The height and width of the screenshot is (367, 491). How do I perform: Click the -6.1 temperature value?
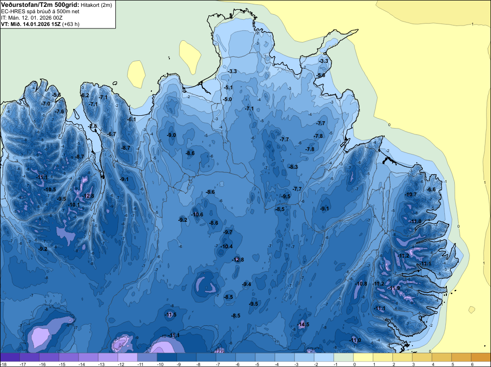132,119
